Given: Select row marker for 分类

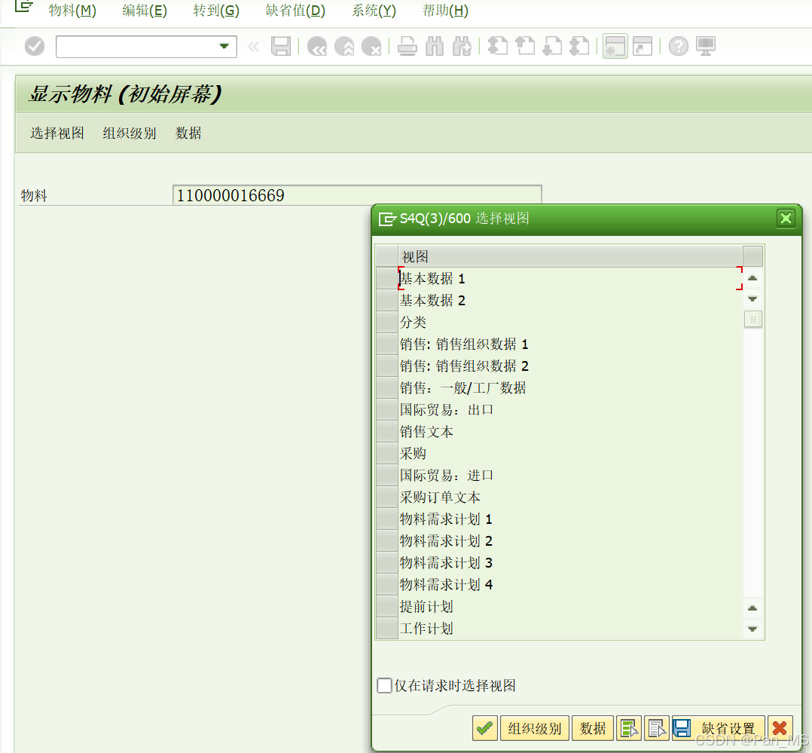Looking at the screenshot, I should (387, 322).
